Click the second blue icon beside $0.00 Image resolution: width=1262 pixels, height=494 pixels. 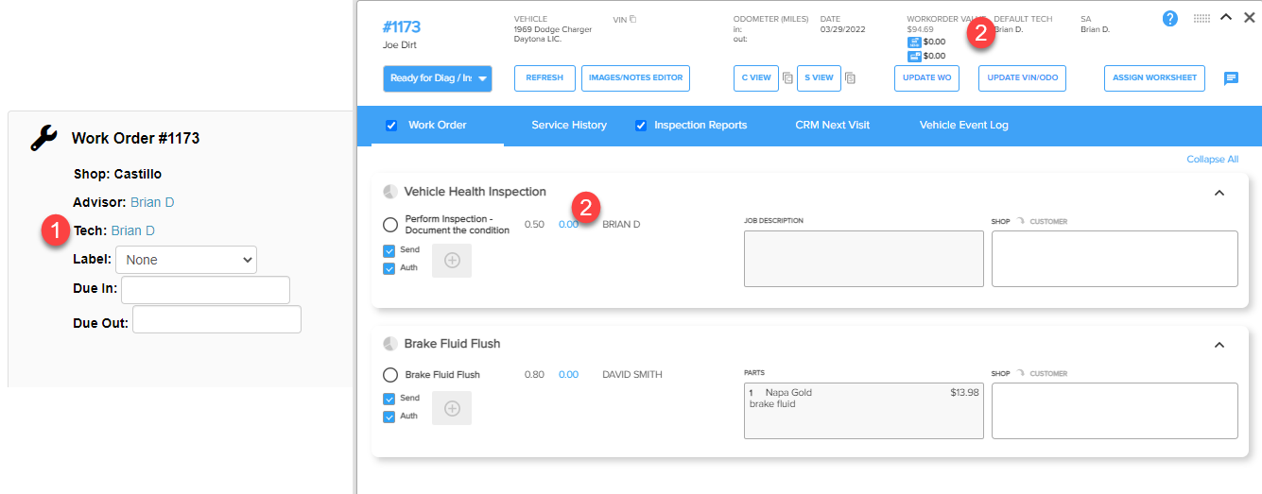click(x=914, y=56)
